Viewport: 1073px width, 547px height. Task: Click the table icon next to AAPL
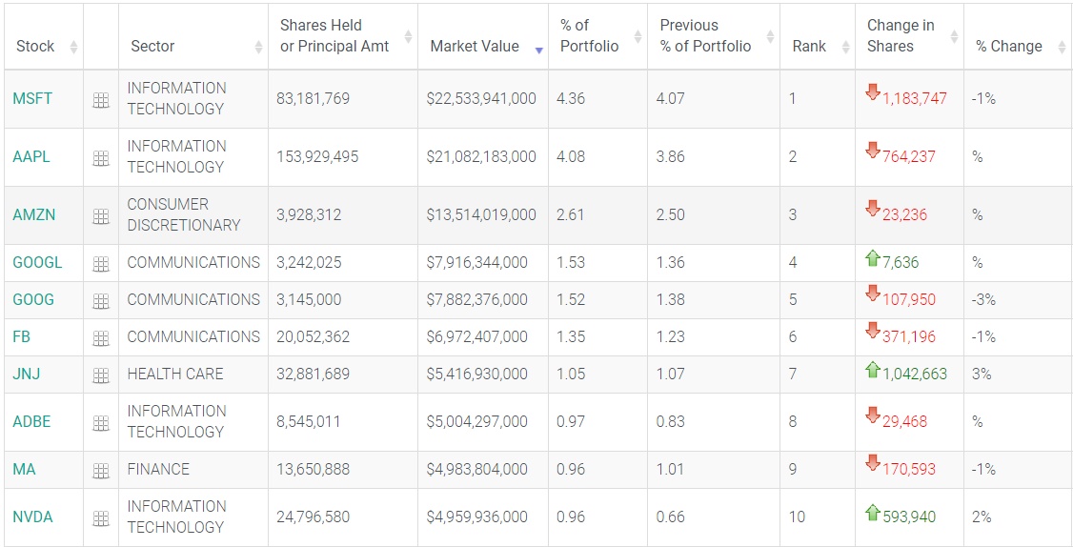101,158
